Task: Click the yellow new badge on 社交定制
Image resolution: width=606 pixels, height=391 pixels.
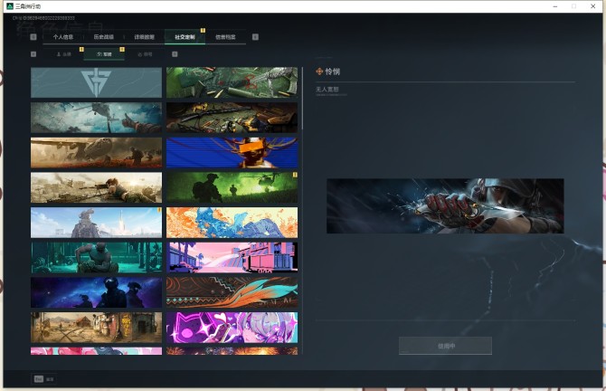Action: pos(203,30)
